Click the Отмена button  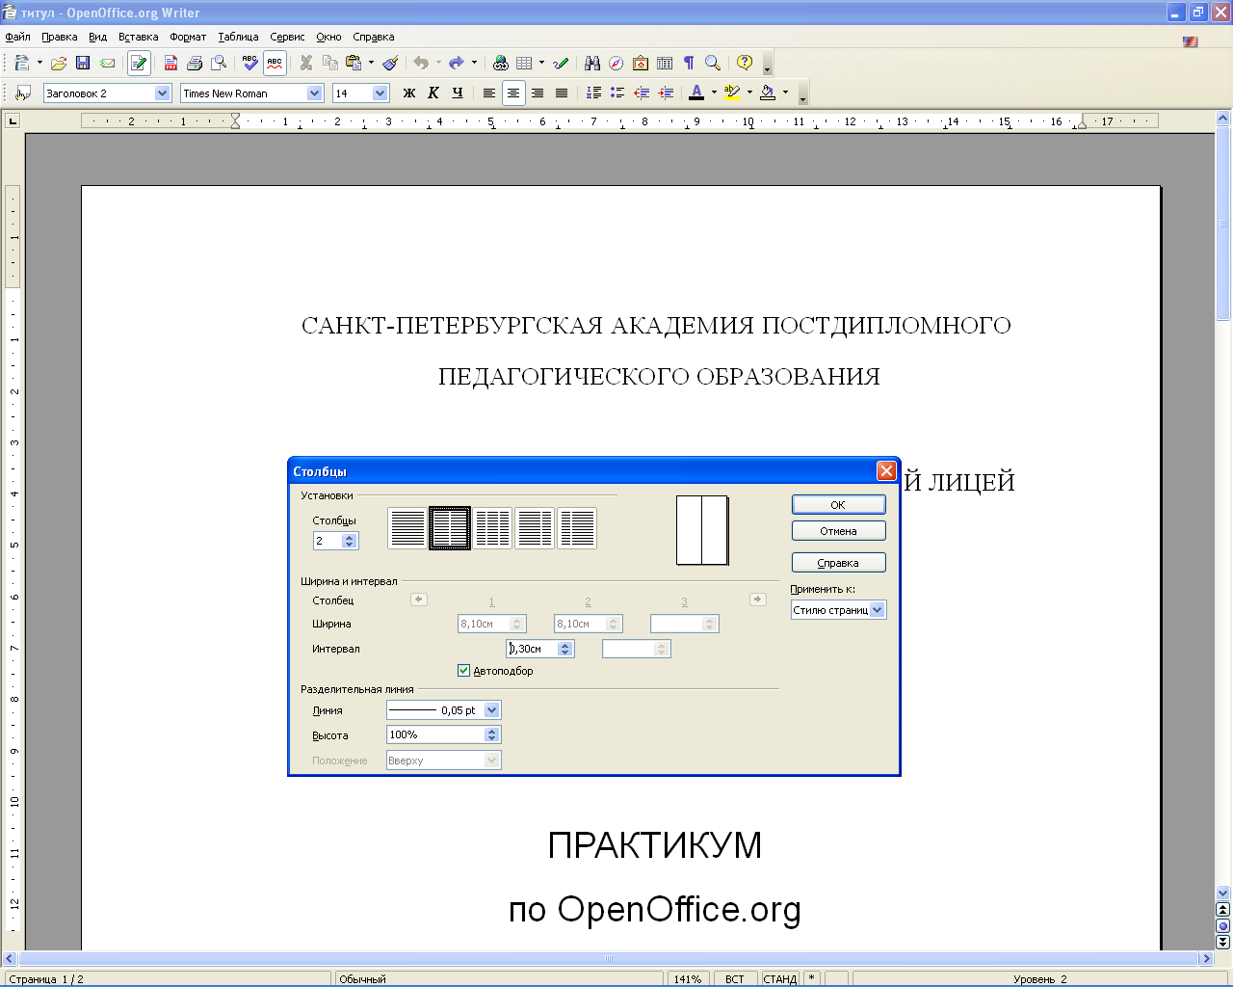838,531
